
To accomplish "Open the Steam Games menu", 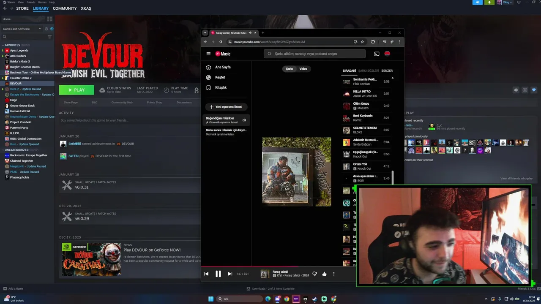I will tap(42, 2).
